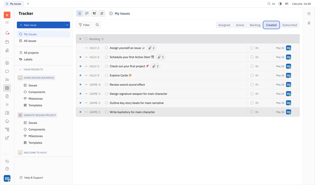Viewport: 315px width, 185px height.
Task: Open the Tracker checkbox icon in sidebar
Action: point(7,88)
